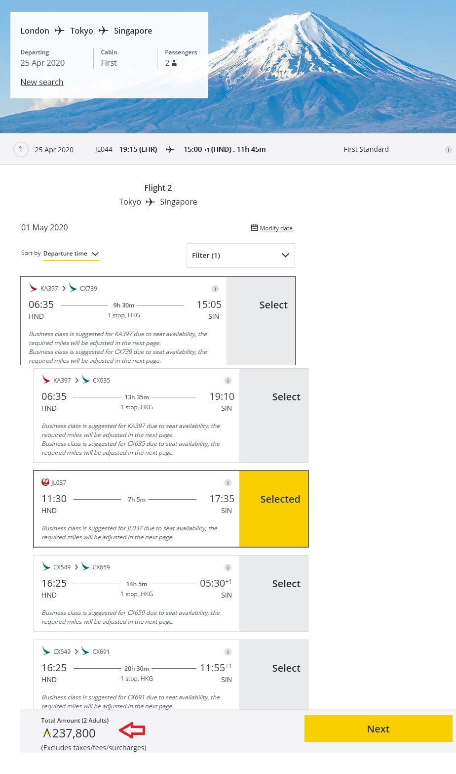Click info icon on KA397 CX635 flight card
This screenshot has width=456, height=774.
tap(228, 381)
